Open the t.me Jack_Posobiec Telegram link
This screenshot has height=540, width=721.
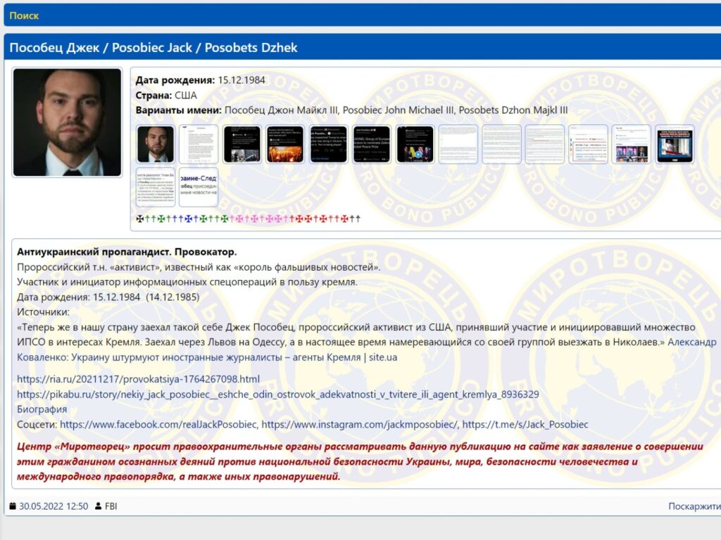click(525, 424)
